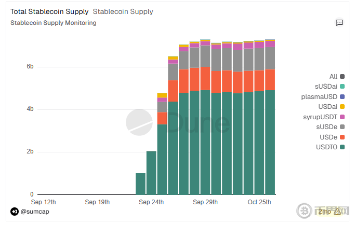Open the comment icon above the chart
This screenshot has width=355, height=225.
[x=339, y=23]
